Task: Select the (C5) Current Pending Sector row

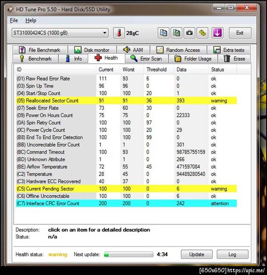Action: 126,189
